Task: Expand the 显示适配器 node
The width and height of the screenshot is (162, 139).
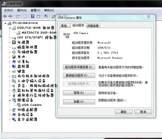Action: (x=10, y=120)
